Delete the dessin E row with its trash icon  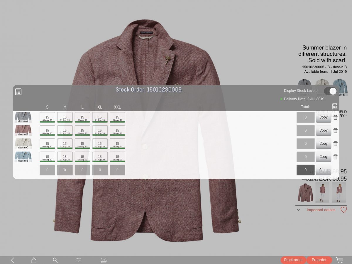pyautogui.click(x=336, y=157)
